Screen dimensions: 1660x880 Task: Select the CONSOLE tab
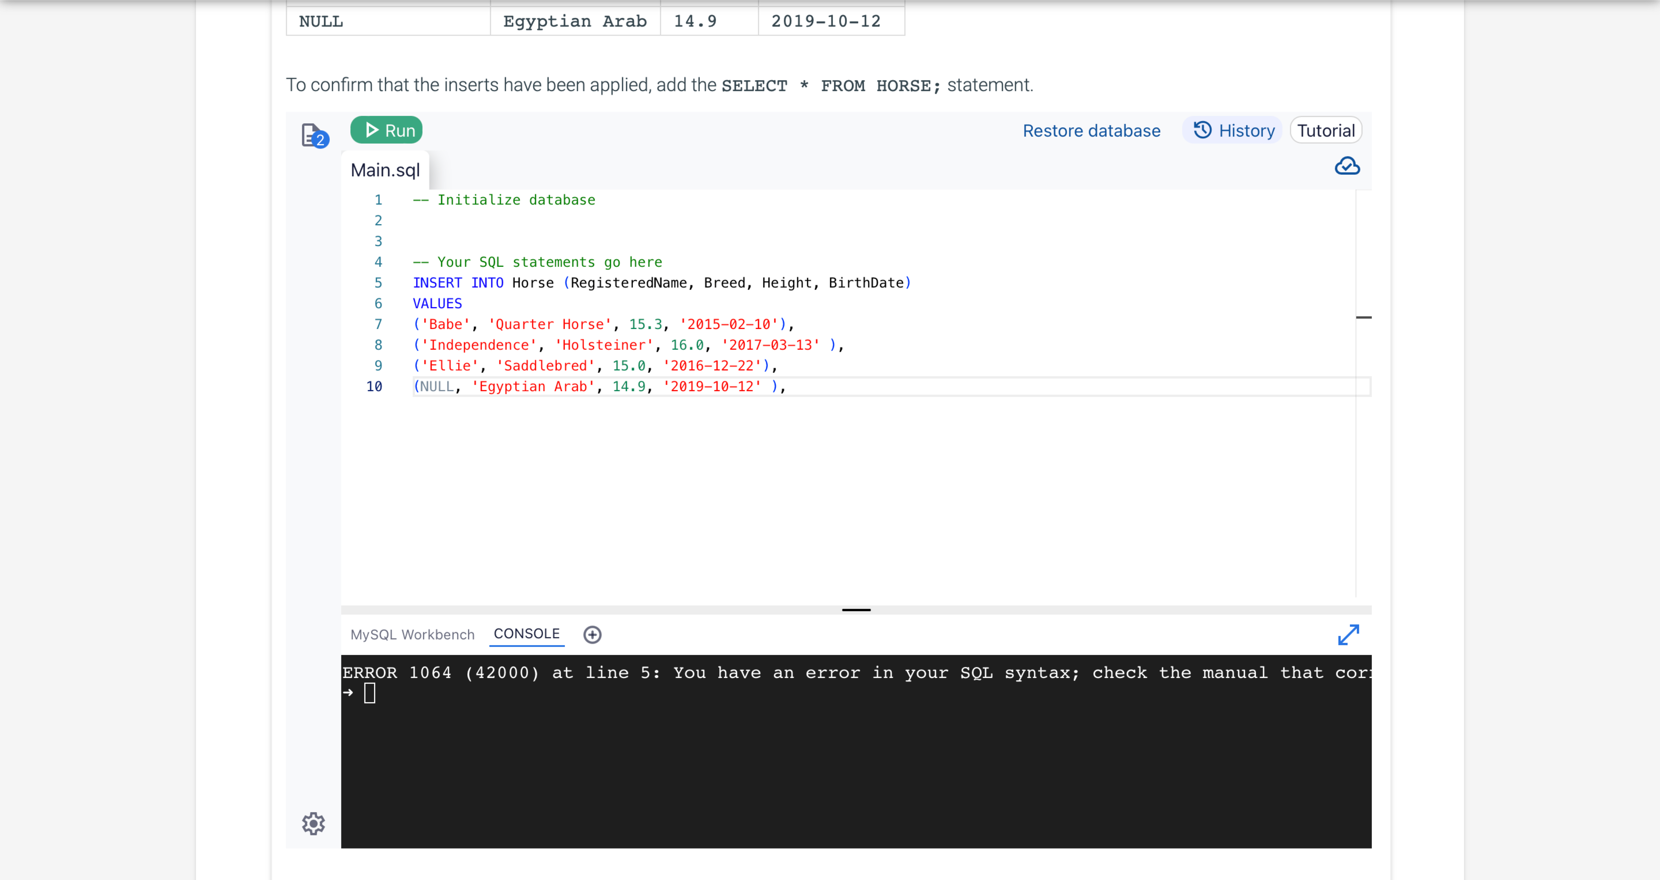[527, 634]
